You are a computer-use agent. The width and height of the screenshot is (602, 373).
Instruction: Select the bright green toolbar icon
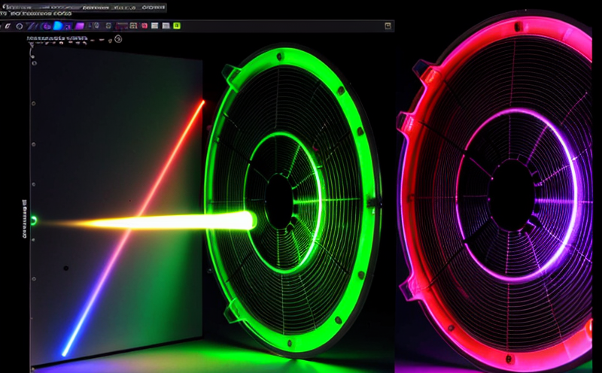click(x=176, y=26)
